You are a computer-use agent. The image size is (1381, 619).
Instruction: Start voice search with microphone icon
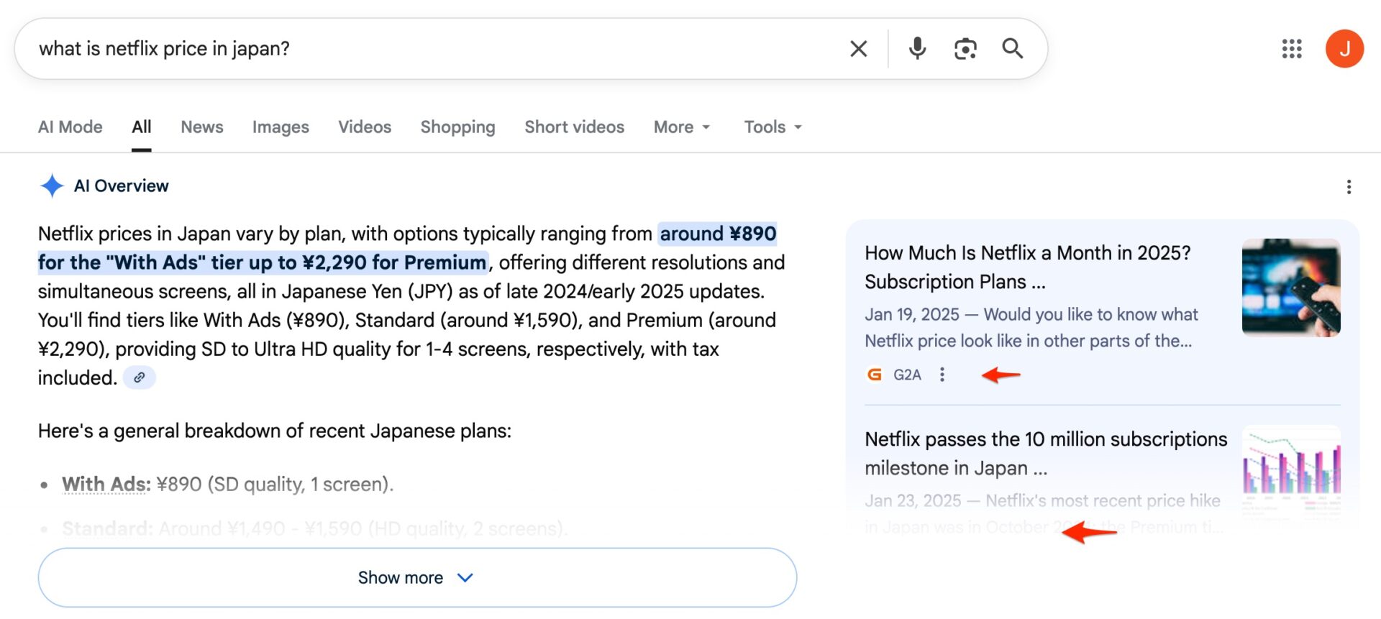coord(917,49)
